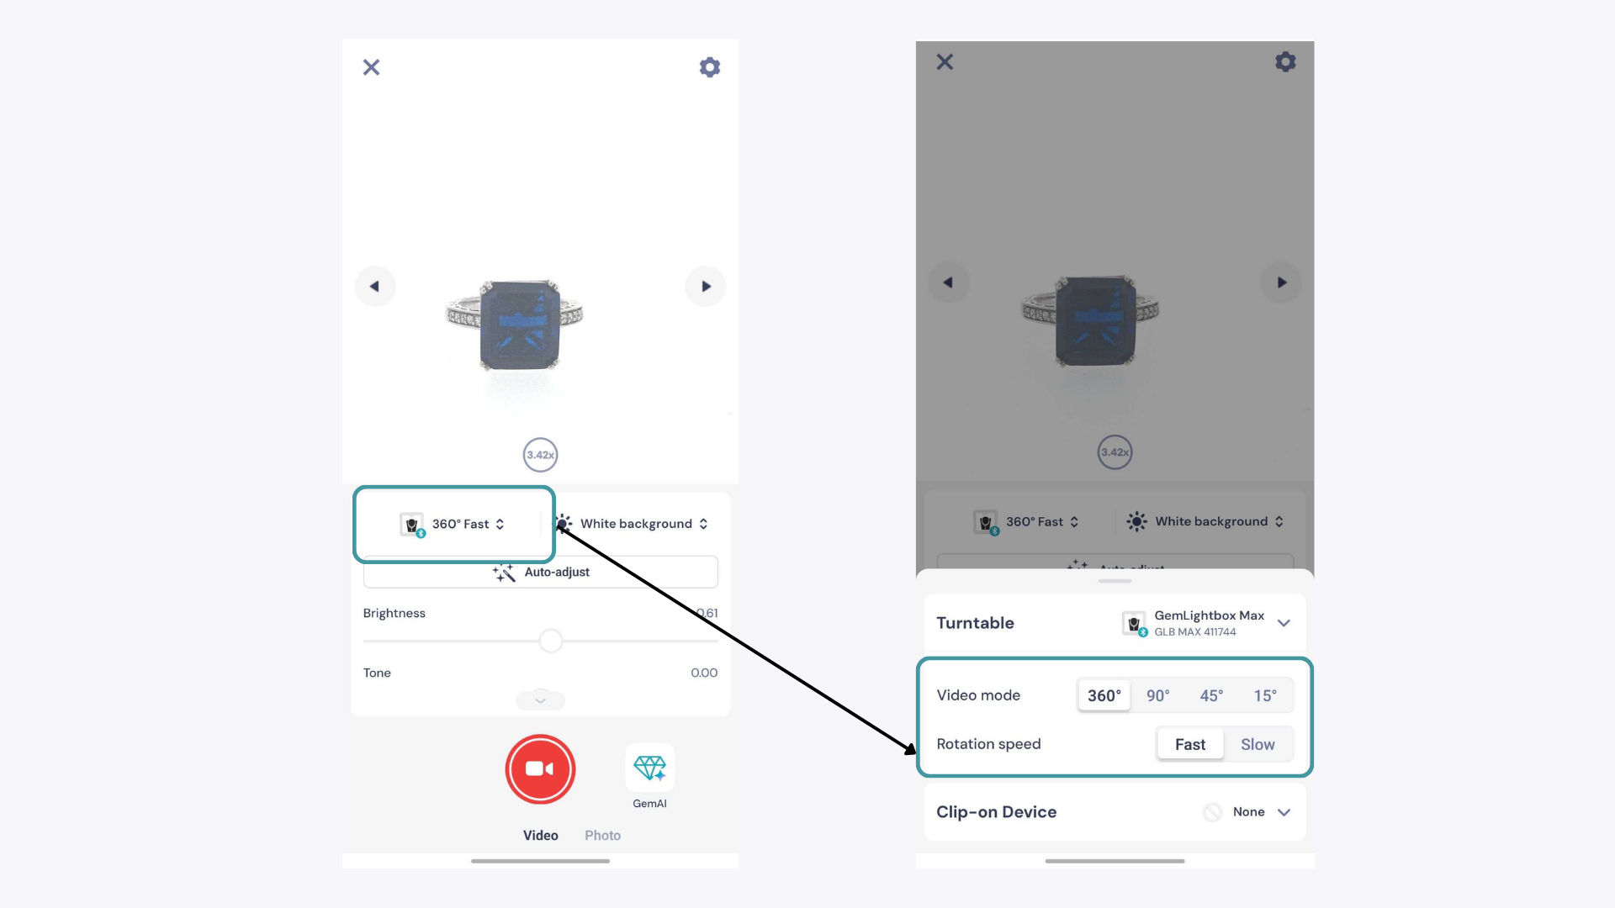Click the Auto-adjust button

coord(540,572)
